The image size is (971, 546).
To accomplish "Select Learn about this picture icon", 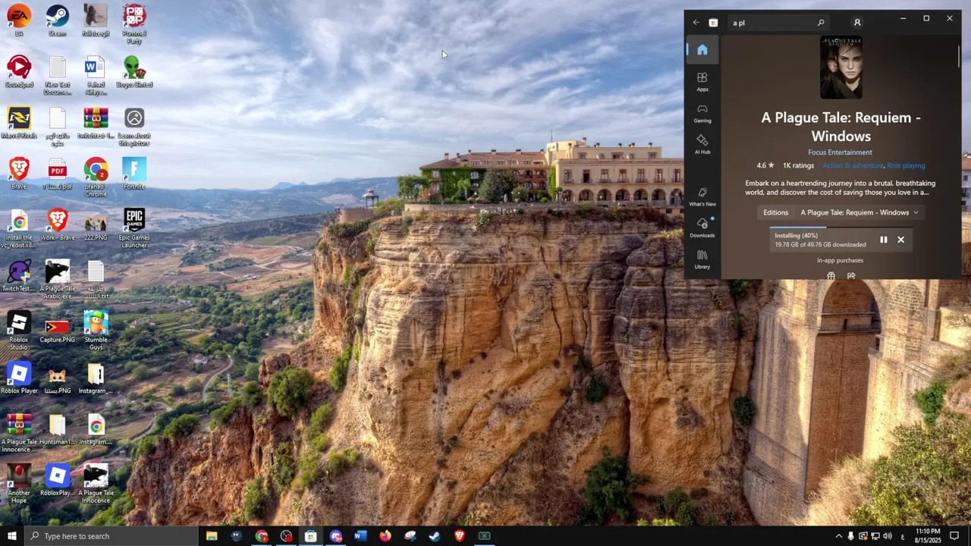I will point(134,127).
